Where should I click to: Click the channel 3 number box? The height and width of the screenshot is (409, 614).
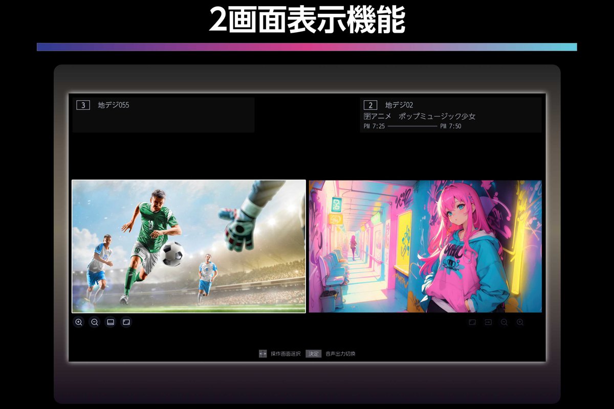83,105
